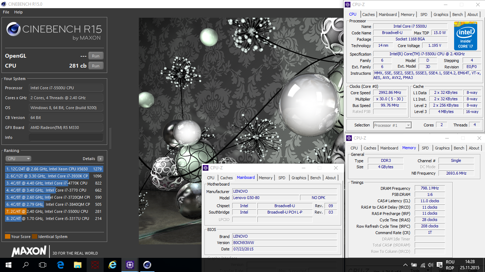Click the top CPU-Z window title icon
Viewport: 485px width, 272px height.
tap(348, 5)
